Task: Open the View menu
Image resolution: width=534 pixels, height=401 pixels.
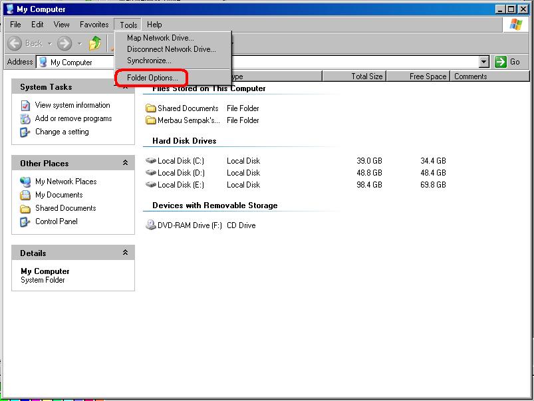Action: [61, 25]
